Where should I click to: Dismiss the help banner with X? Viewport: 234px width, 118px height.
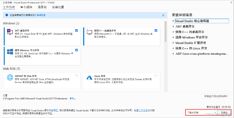pos(163,15)
